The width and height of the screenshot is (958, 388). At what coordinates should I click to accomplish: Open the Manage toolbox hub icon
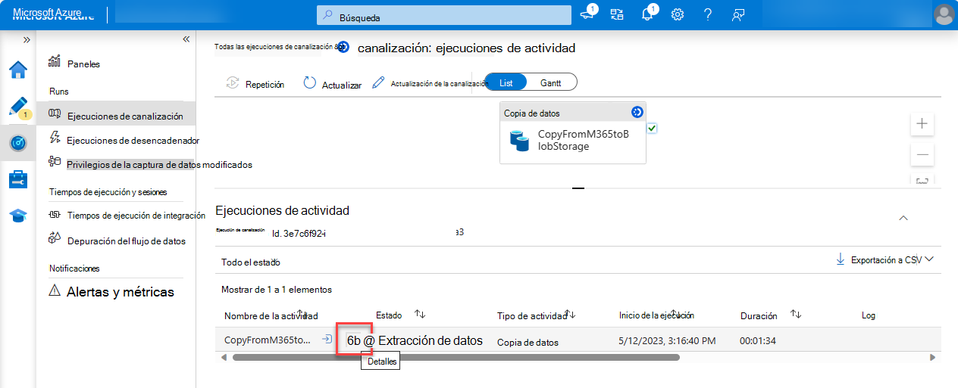click(18, 179)
